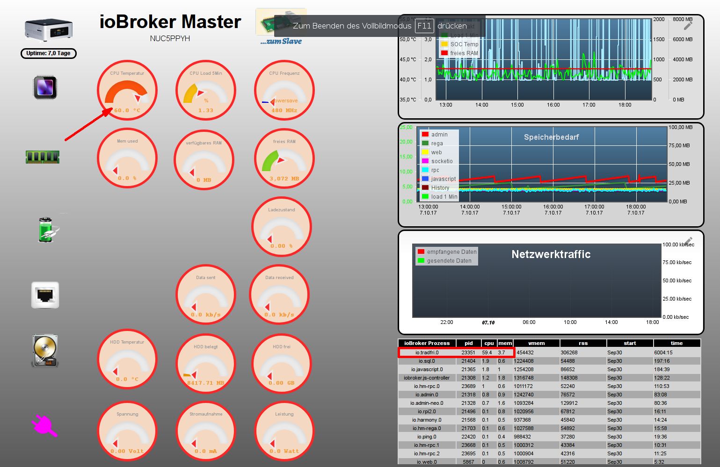Click the Ethernet port icon
The height and width of the screenshot is (467, 720).
(45, 295)
